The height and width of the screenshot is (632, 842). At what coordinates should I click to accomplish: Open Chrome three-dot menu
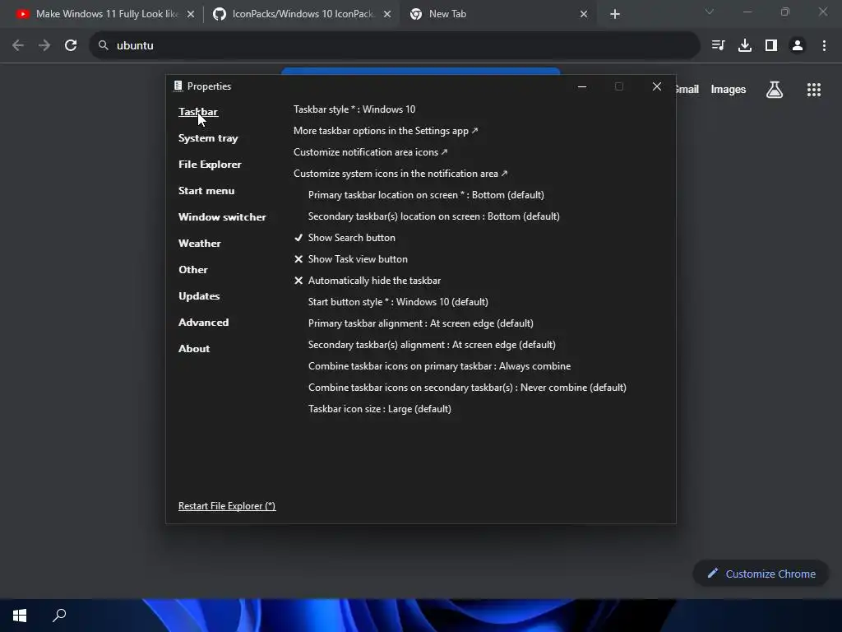[824, 46]
